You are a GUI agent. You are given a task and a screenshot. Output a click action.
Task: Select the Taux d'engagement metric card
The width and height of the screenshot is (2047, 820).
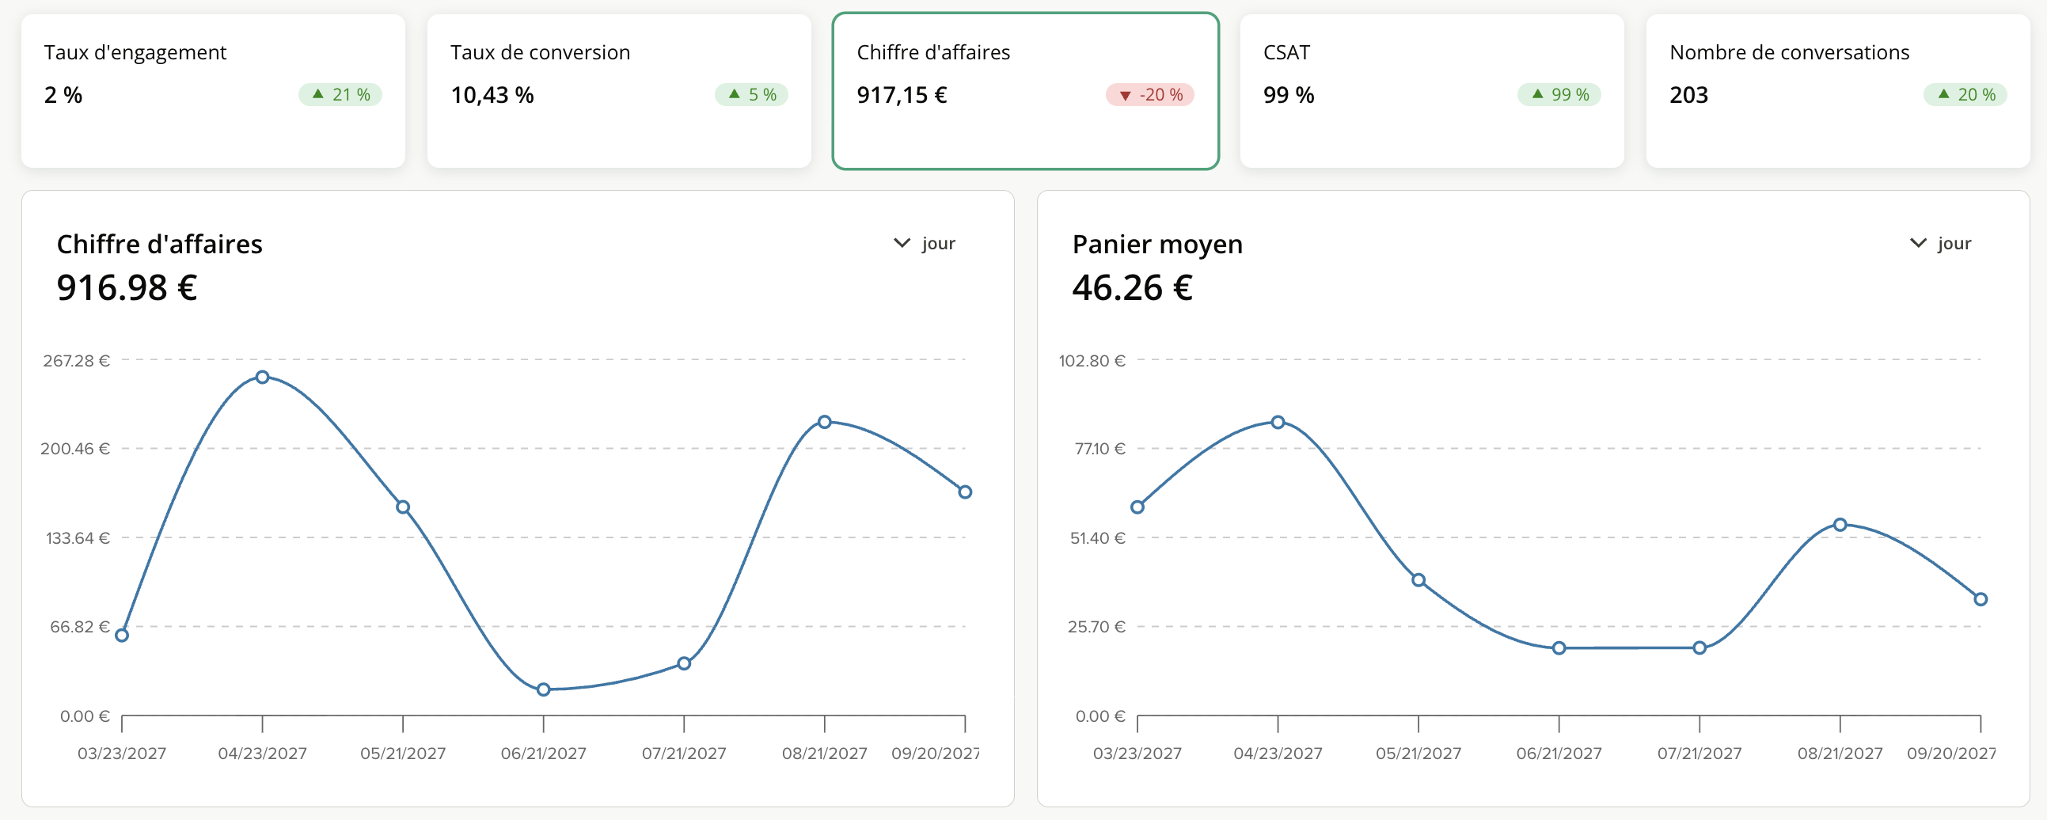(213, 90)
